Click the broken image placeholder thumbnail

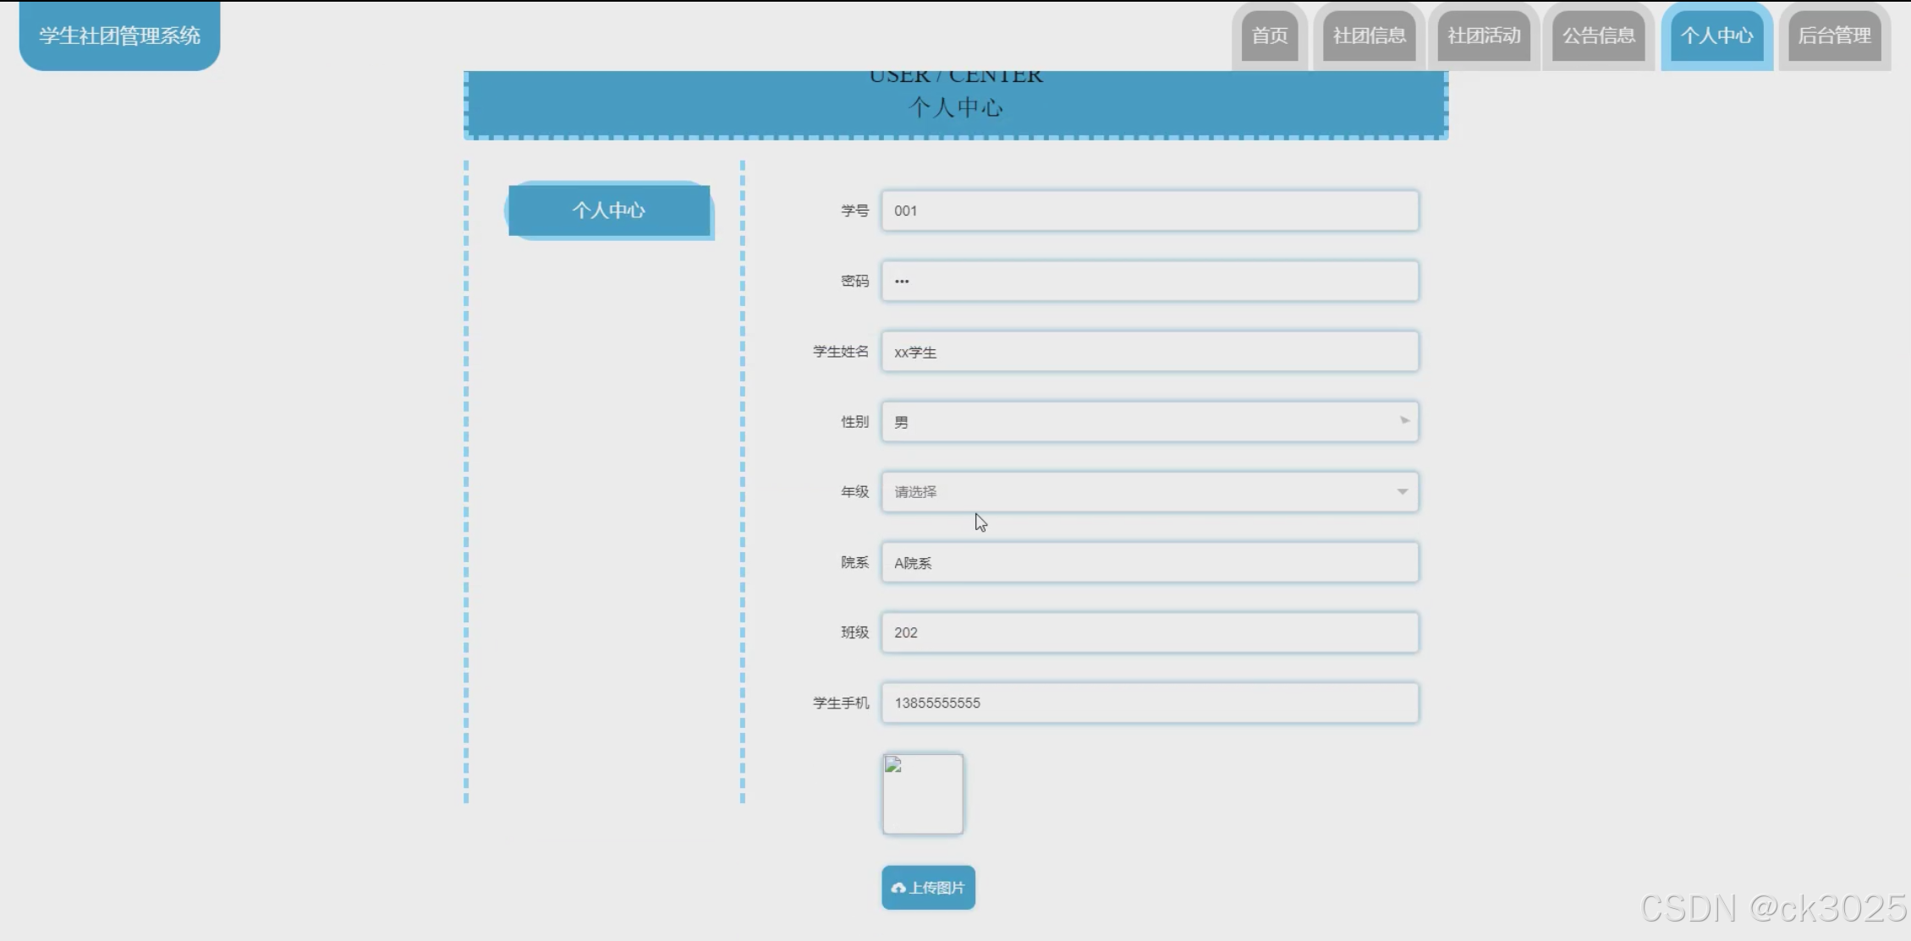point(922,794)
